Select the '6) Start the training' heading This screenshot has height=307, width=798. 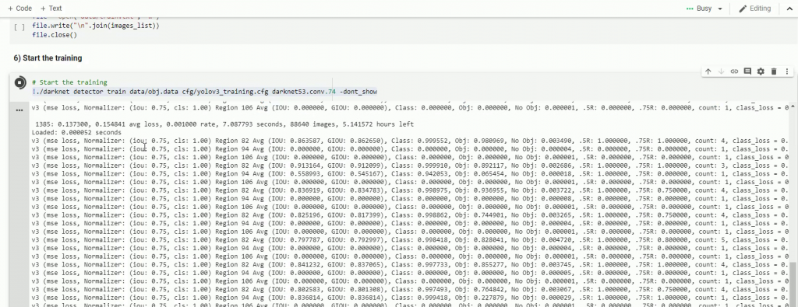tap(48, 58)
